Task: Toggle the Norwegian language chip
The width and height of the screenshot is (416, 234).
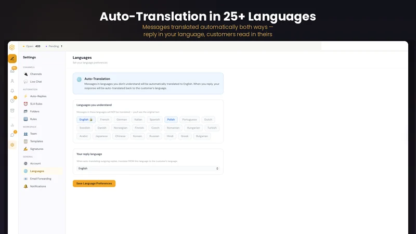Action: tap(121, 128)
